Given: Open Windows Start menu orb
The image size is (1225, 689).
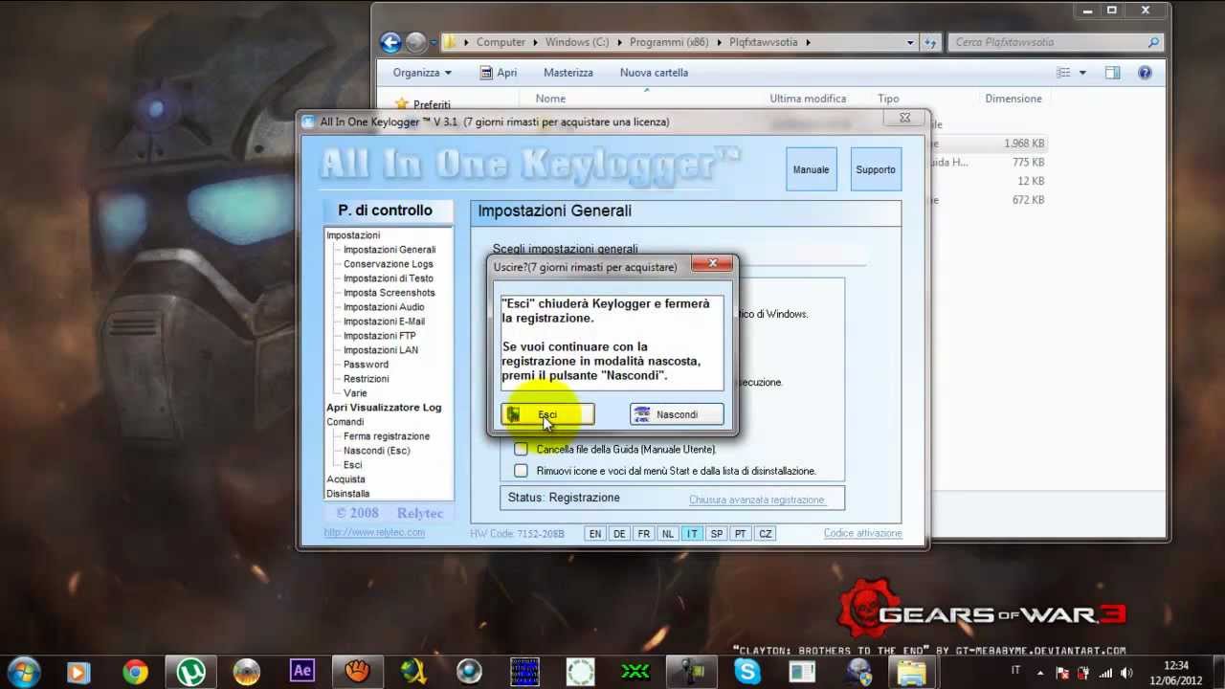Looking at the screenshot, I should pyautogui.click(x=23, y=671).
